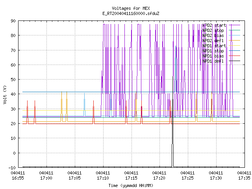Click the 'Voltages for MEX' chart title
The image size is (252, 189).
(x=131, y=8)
